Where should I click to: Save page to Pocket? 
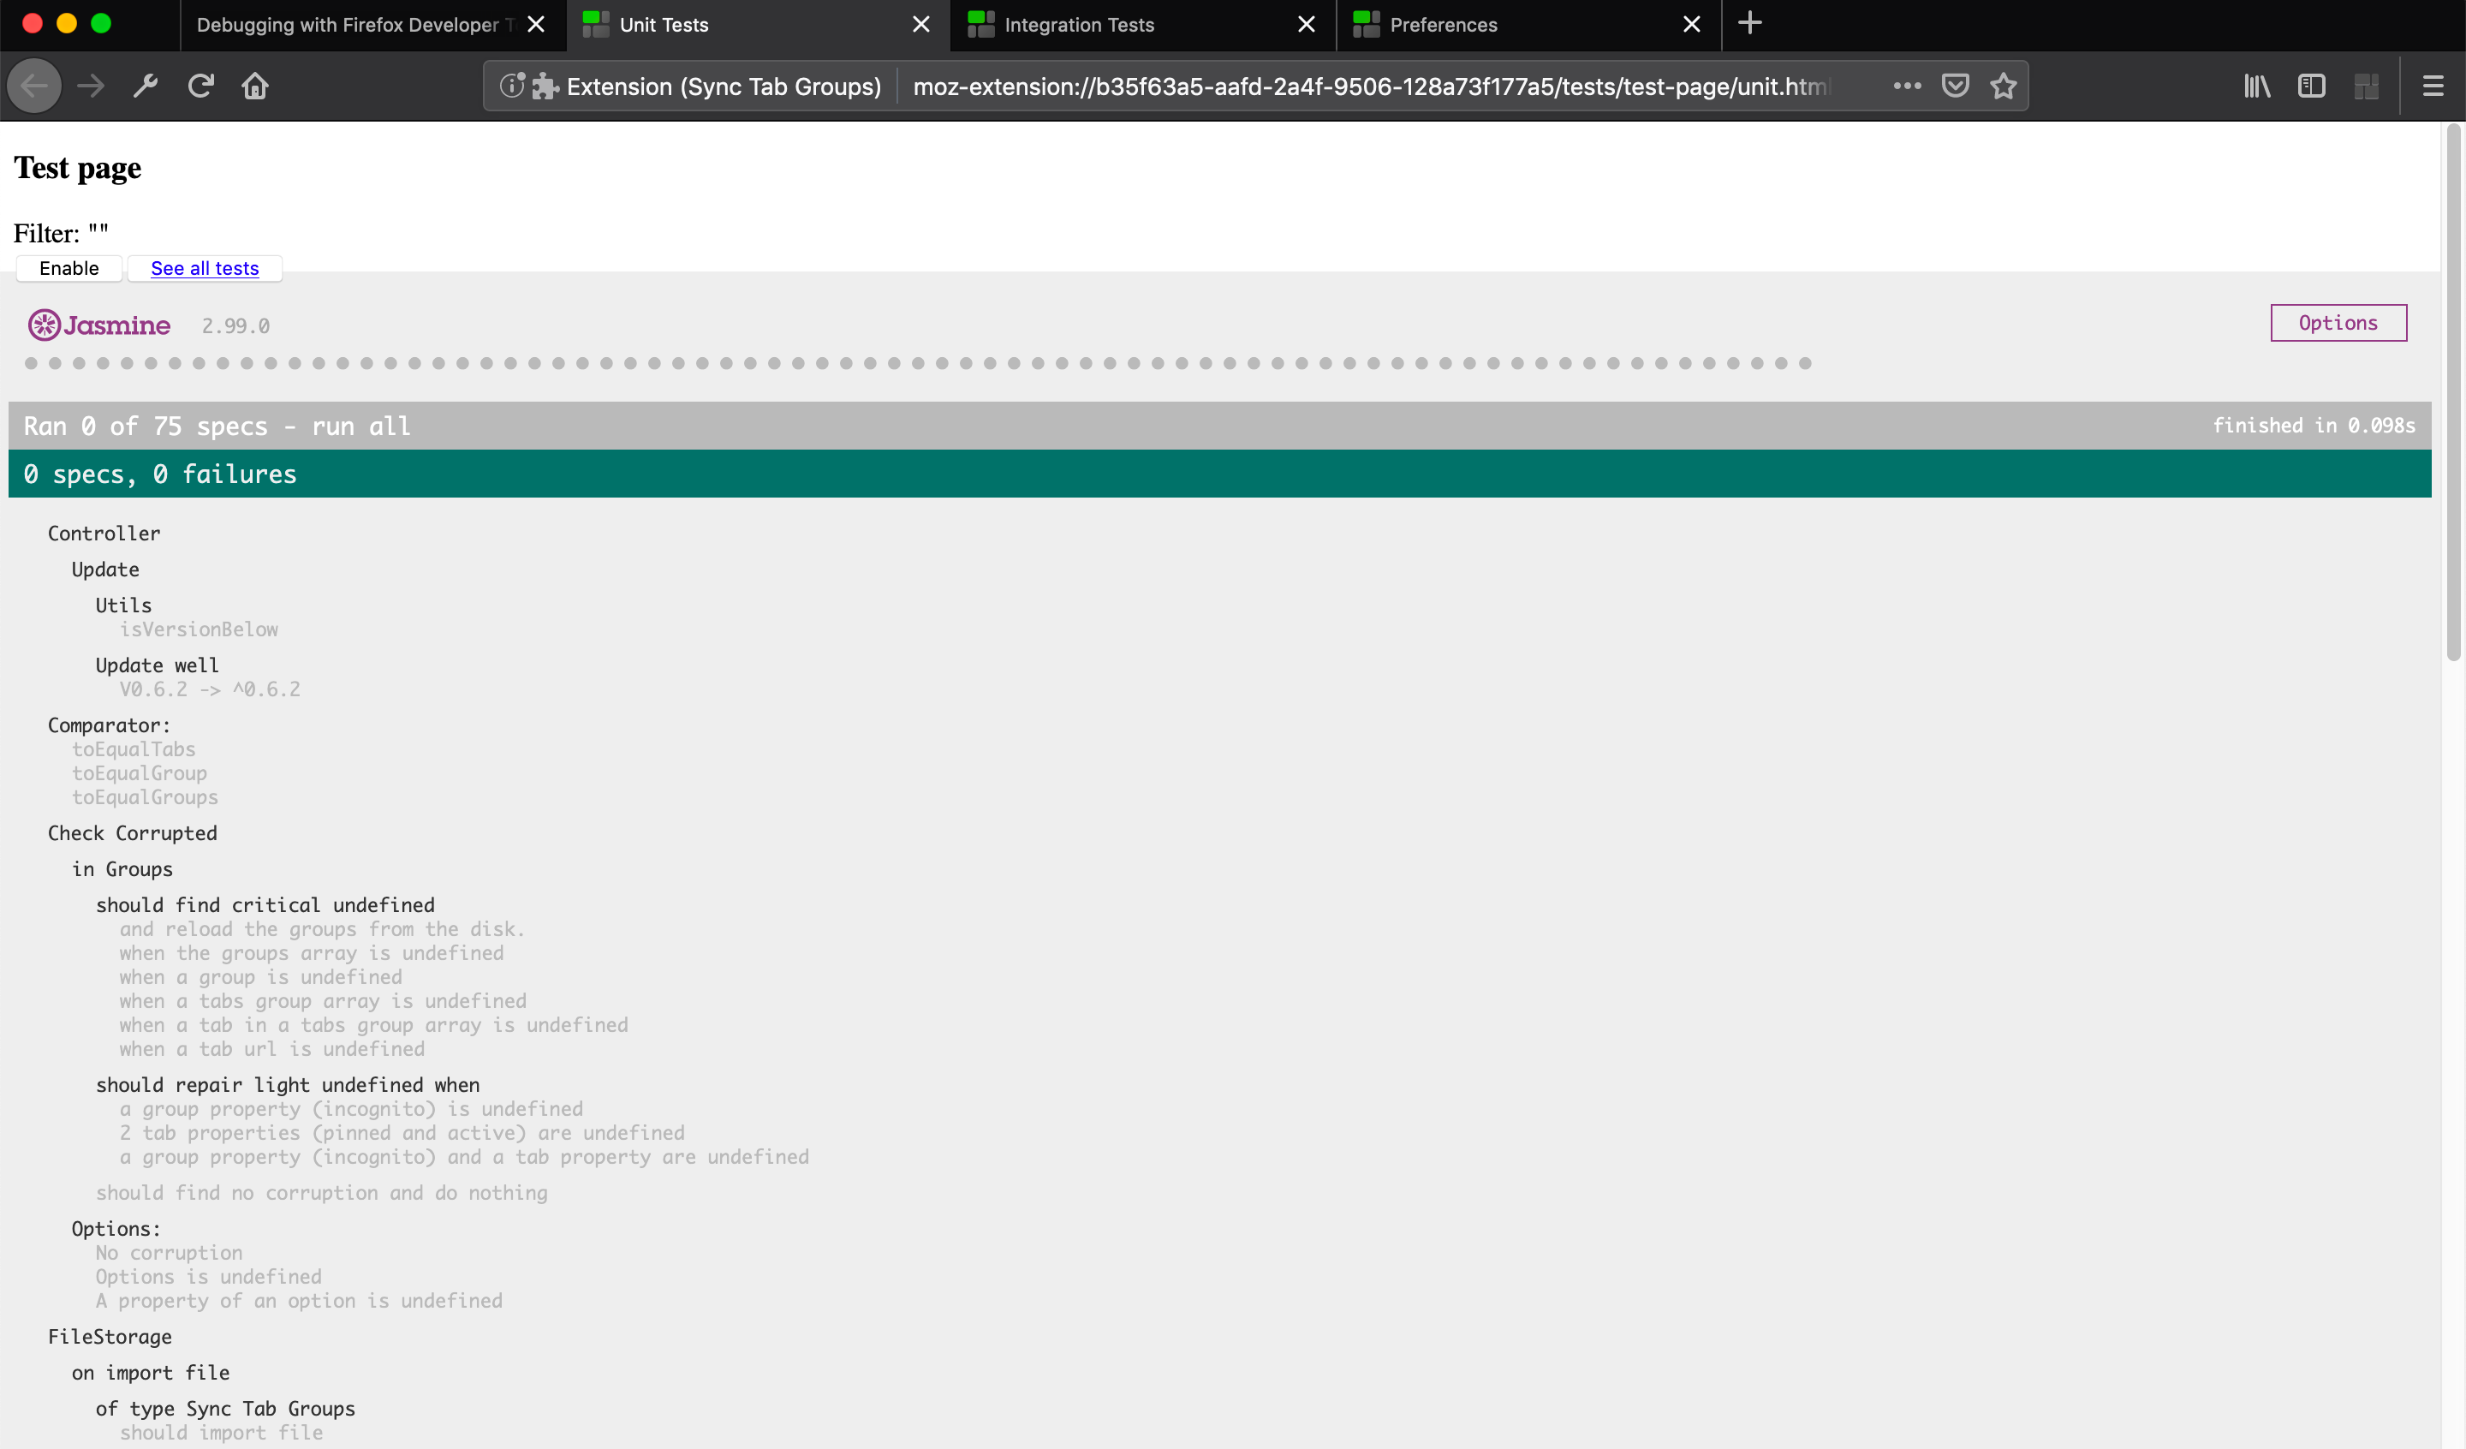[1955, 86]
